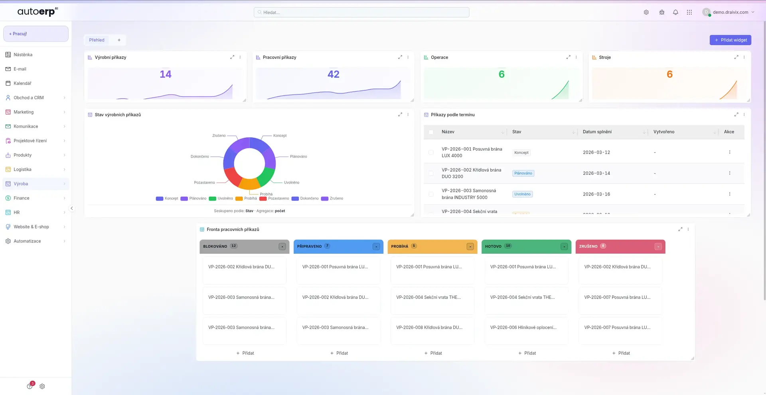Click the bug report icon in header
The width and height of the screenshot is (766, 395).
click(662, 12)
